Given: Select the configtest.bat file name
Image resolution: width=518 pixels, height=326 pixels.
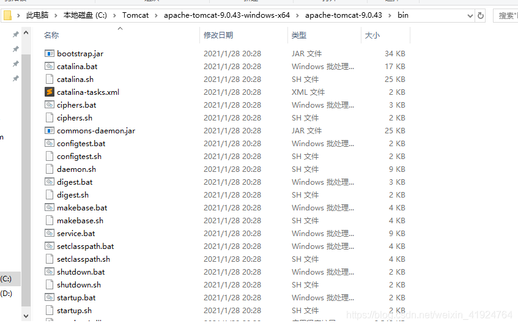Looking at the screenshot, I should tap(81, 143).
